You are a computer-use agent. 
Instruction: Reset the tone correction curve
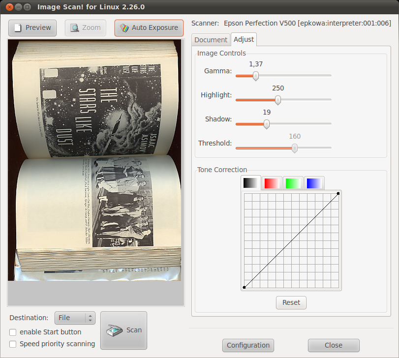point(291,302)
